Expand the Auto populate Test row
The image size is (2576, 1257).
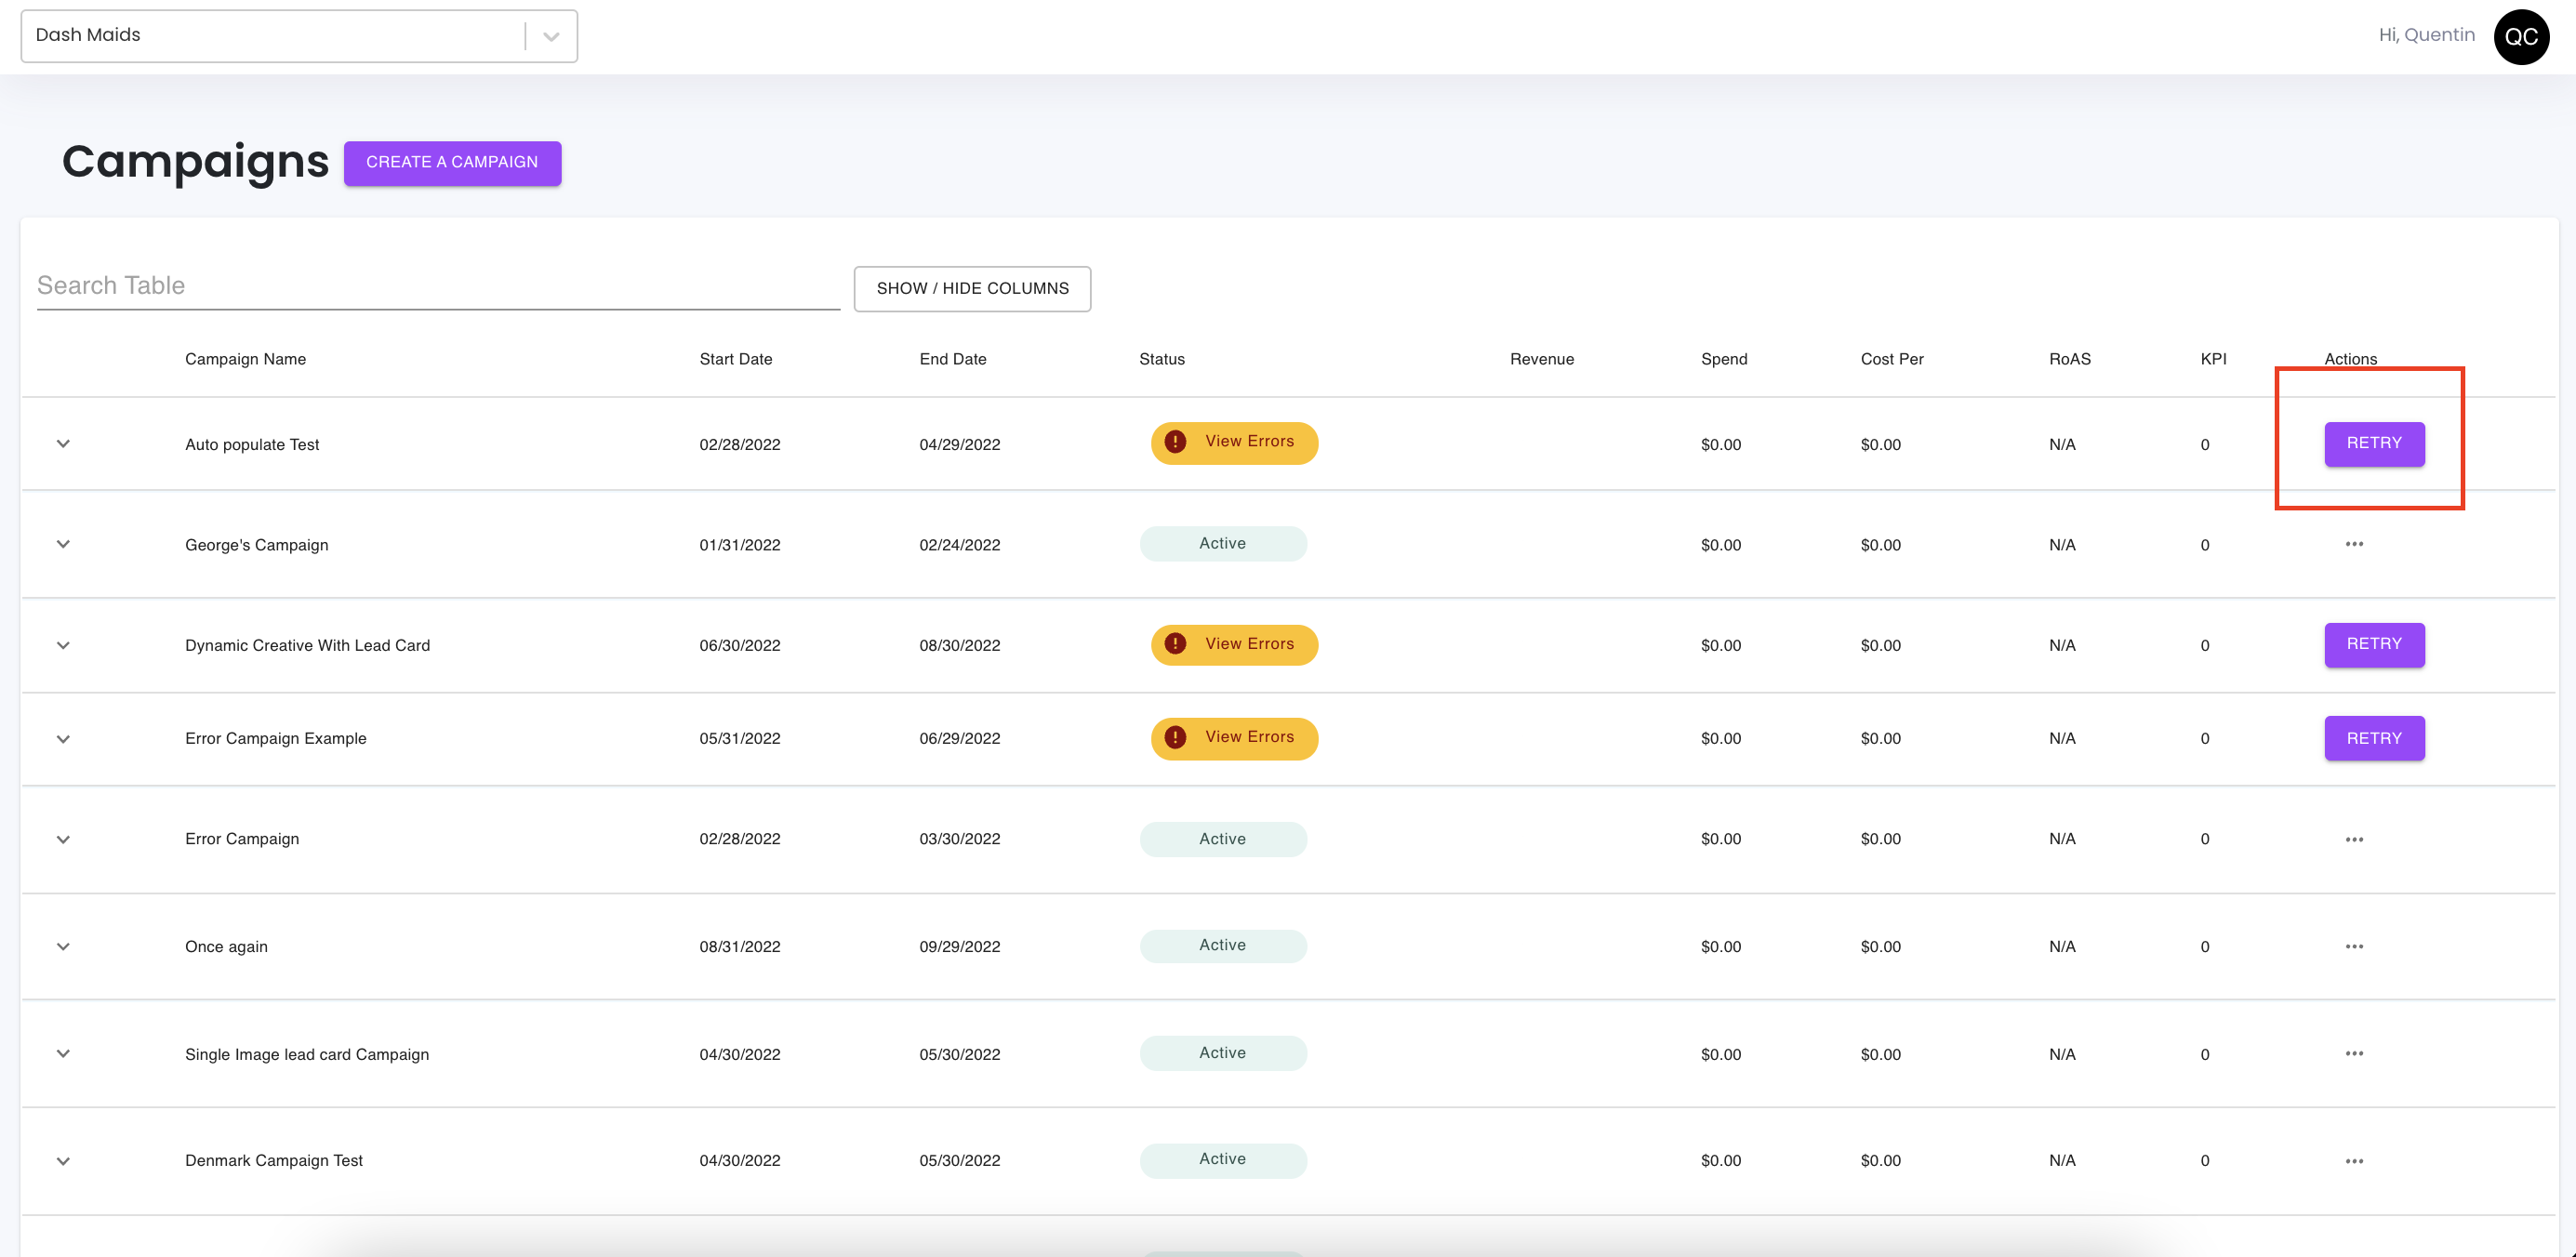pos(63,443)
